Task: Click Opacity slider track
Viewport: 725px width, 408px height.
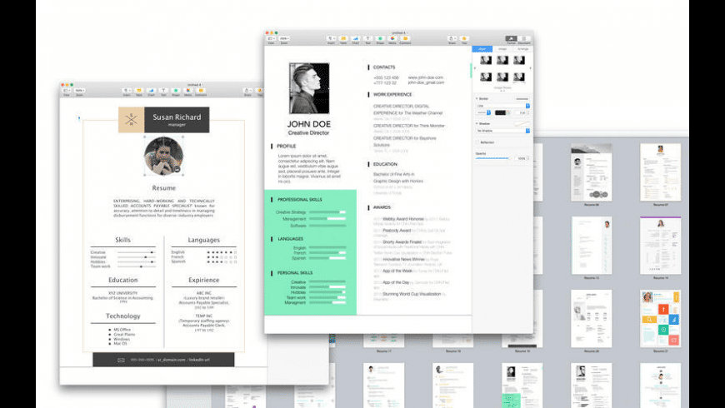Action: point(492,158)
